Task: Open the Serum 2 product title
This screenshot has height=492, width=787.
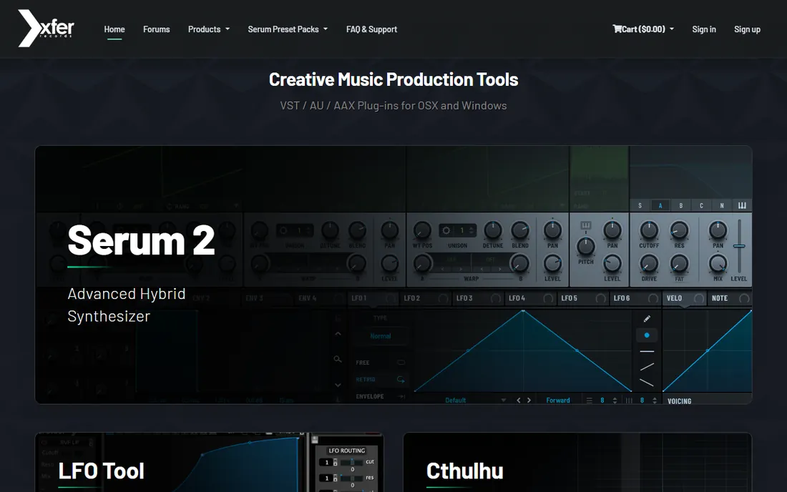Action: click(141, 240)
